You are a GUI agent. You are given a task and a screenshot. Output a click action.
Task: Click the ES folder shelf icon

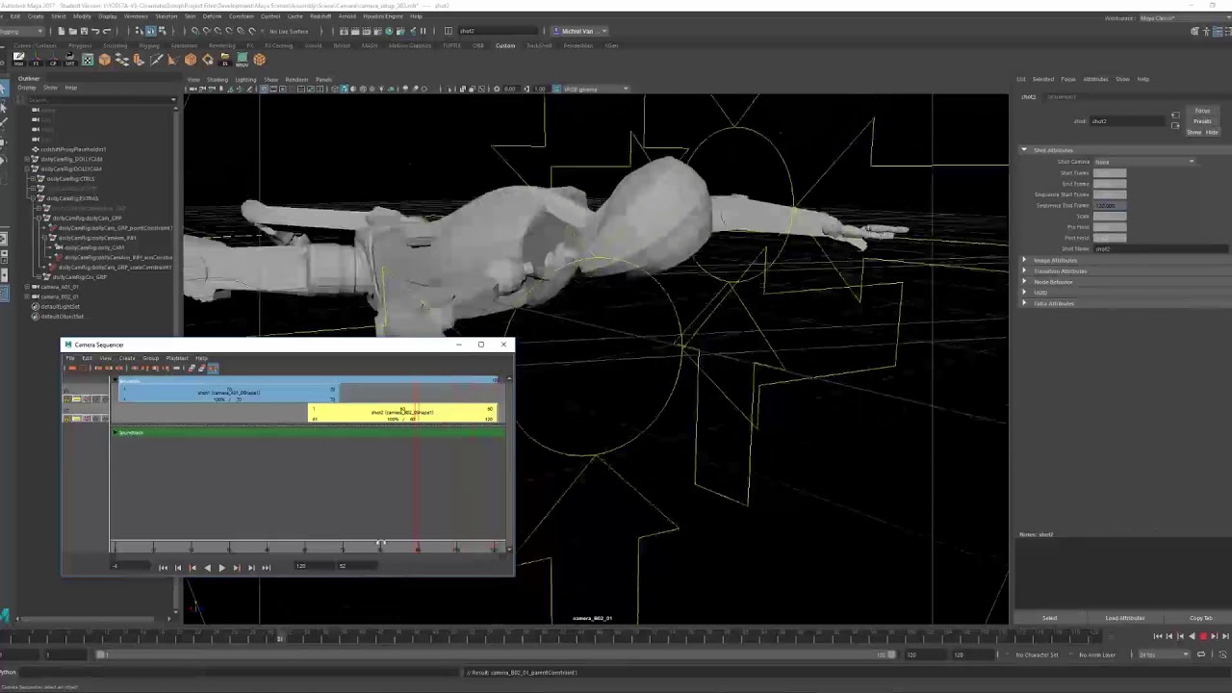click(225, 59)
